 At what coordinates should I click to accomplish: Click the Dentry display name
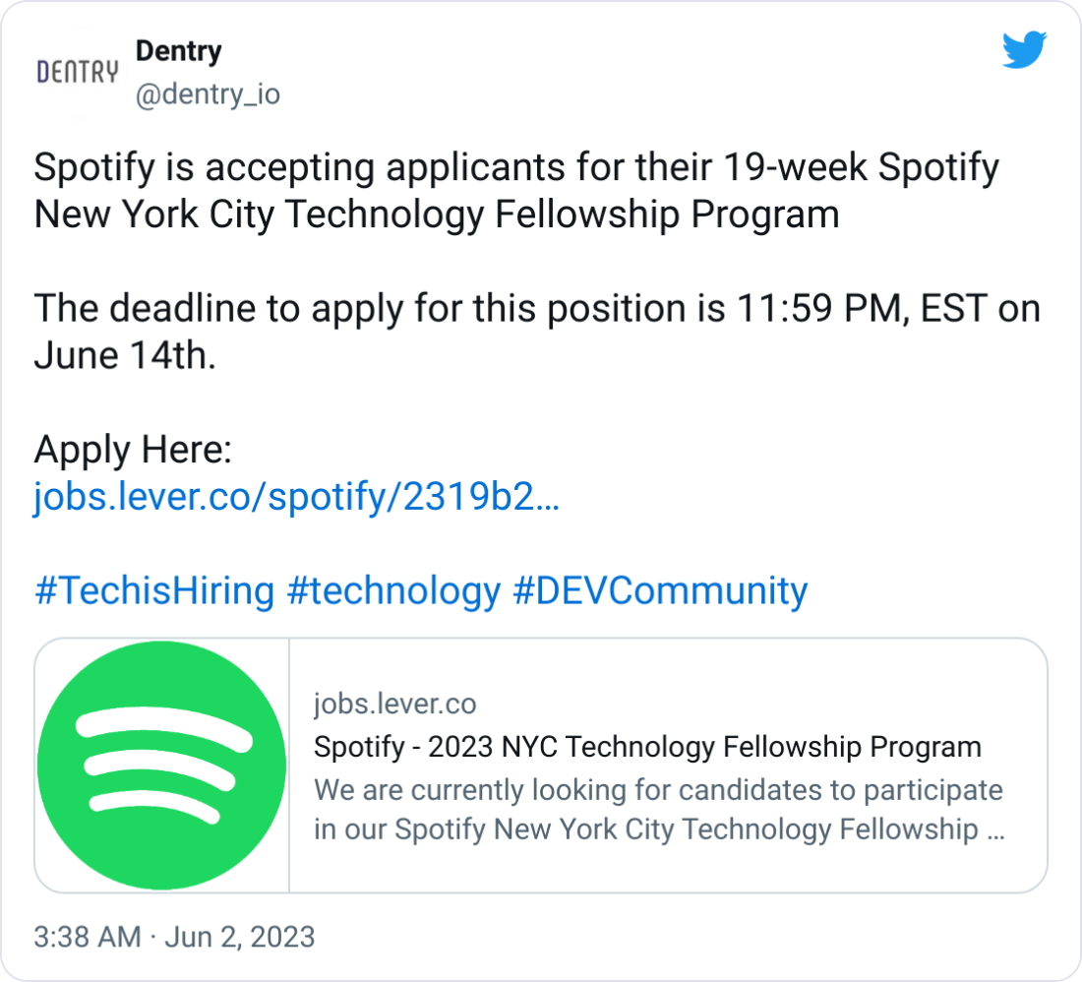[x=178, y=51]
